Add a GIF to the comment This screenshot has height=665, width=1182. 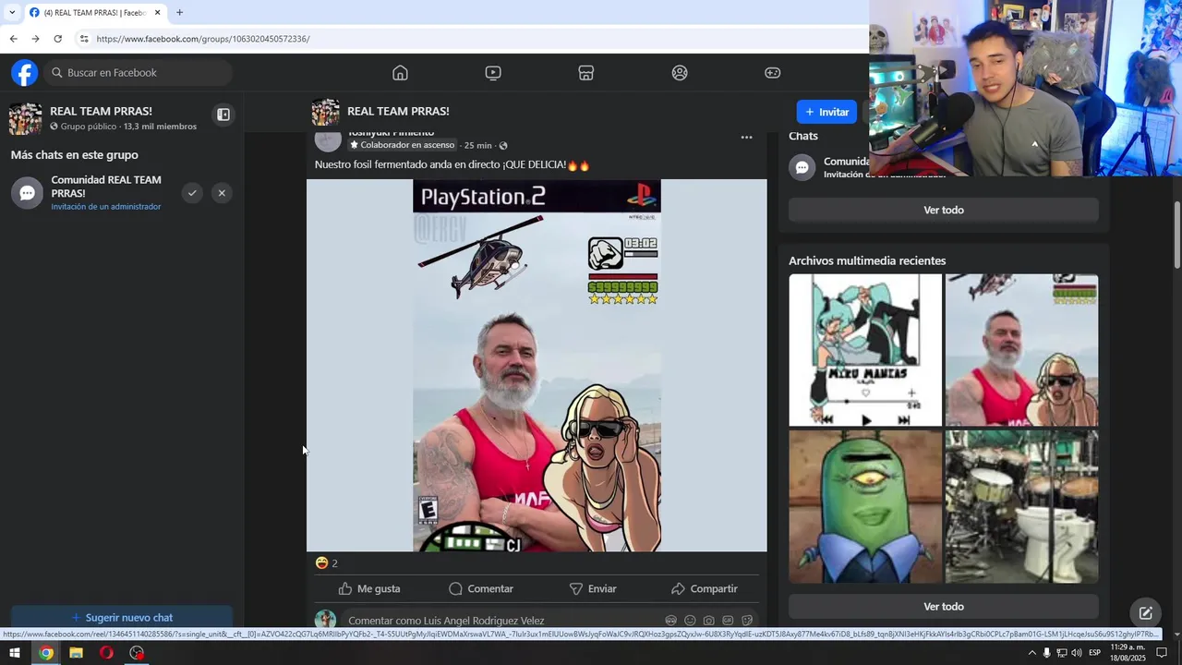[728, 621]
